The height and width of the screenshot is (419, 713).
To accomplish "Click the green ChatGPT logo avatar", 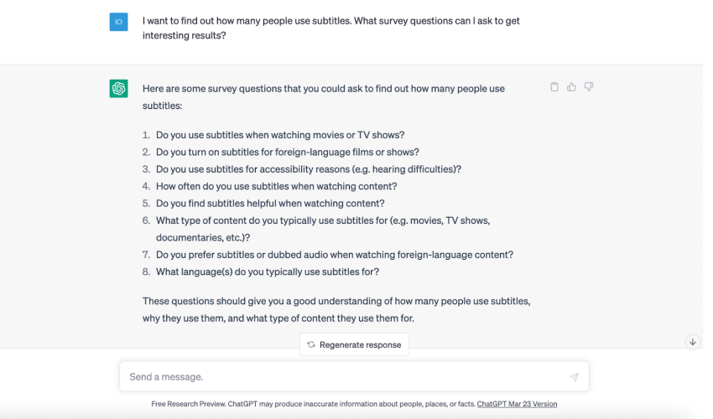I will coord(118,88).
